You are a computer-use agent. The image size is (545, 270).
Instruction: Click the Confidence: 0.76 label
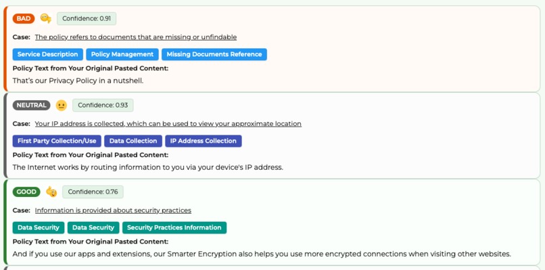[93, 192]
